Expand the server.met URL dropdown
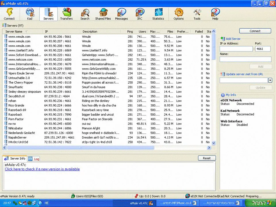 [270, 80]
